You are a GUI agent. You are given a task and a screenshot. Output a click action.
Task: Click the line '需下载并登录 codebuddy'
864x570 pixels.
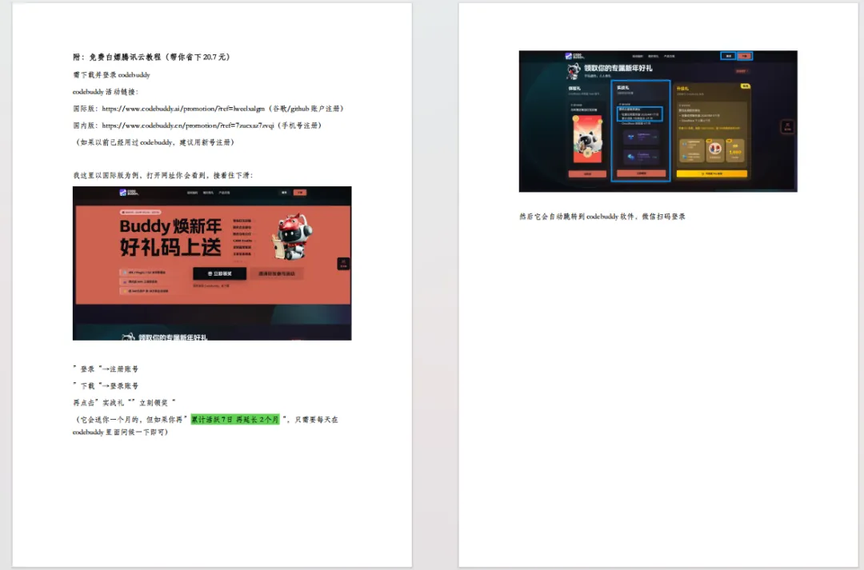111,74
